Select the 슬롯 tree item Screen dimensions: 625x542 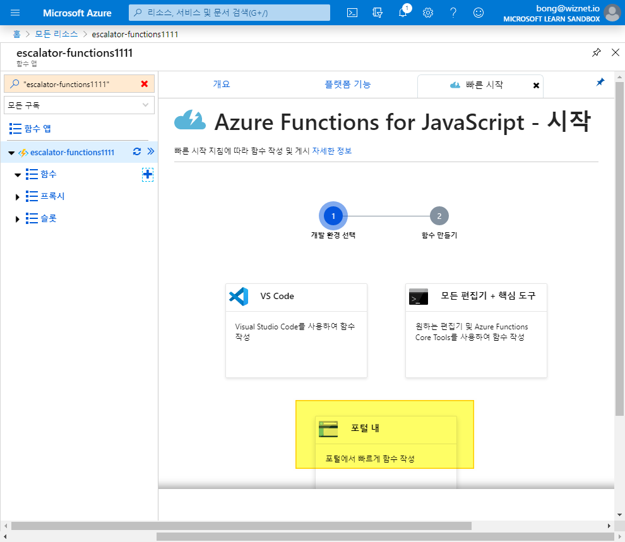click(48, 218)
